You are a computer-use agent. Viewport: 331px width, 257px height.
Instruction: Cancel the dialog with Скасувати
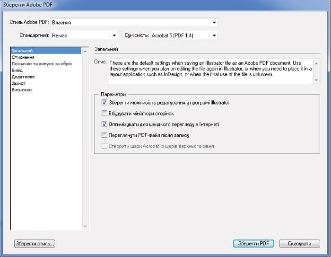(x=299, y=243)
